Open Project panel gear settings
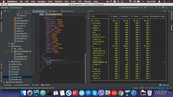Screen dimensions: 173x97 point(26,11)
